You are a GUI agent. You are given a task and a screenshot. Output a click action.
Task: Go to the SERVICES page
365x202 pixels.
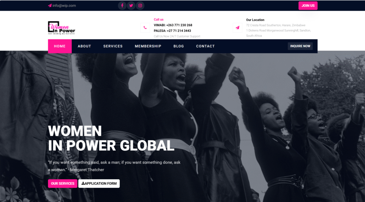pyautogui.click(x=113, y=46)
